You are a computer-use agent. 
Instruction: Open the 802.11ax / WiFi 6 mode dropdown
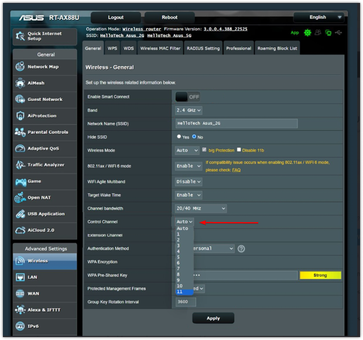click(x=189, y=166)
